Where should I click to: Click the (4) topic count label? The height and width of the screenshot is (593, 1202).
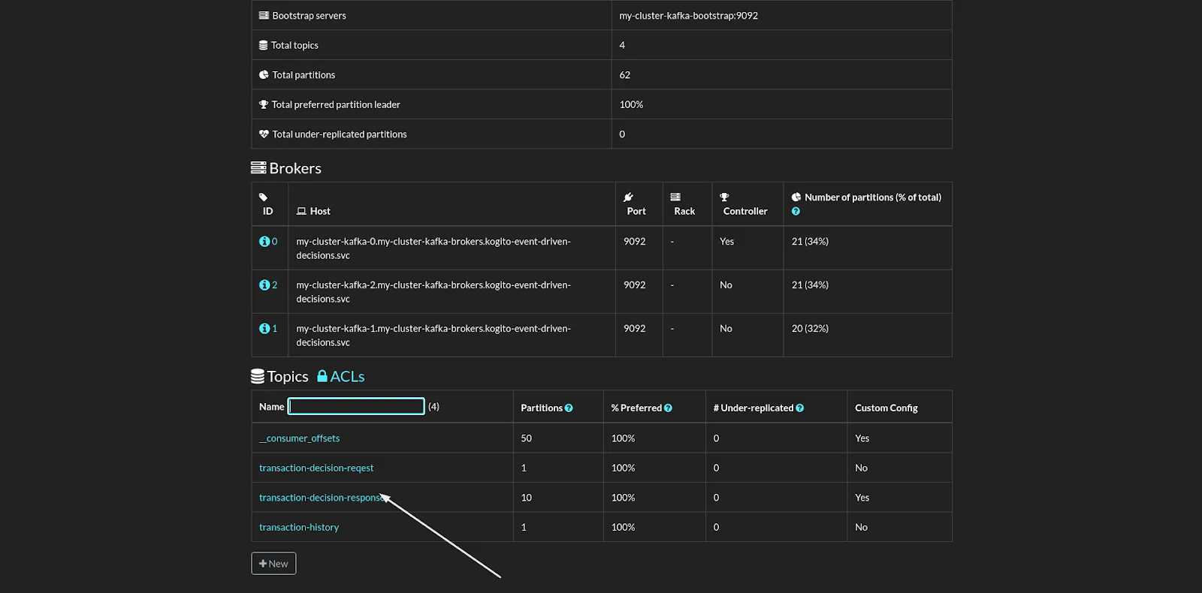coord(433,407)
